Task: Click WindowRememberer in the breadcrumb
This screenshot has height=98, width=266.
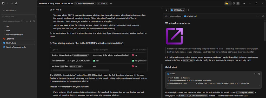Action: pos(173,16)
